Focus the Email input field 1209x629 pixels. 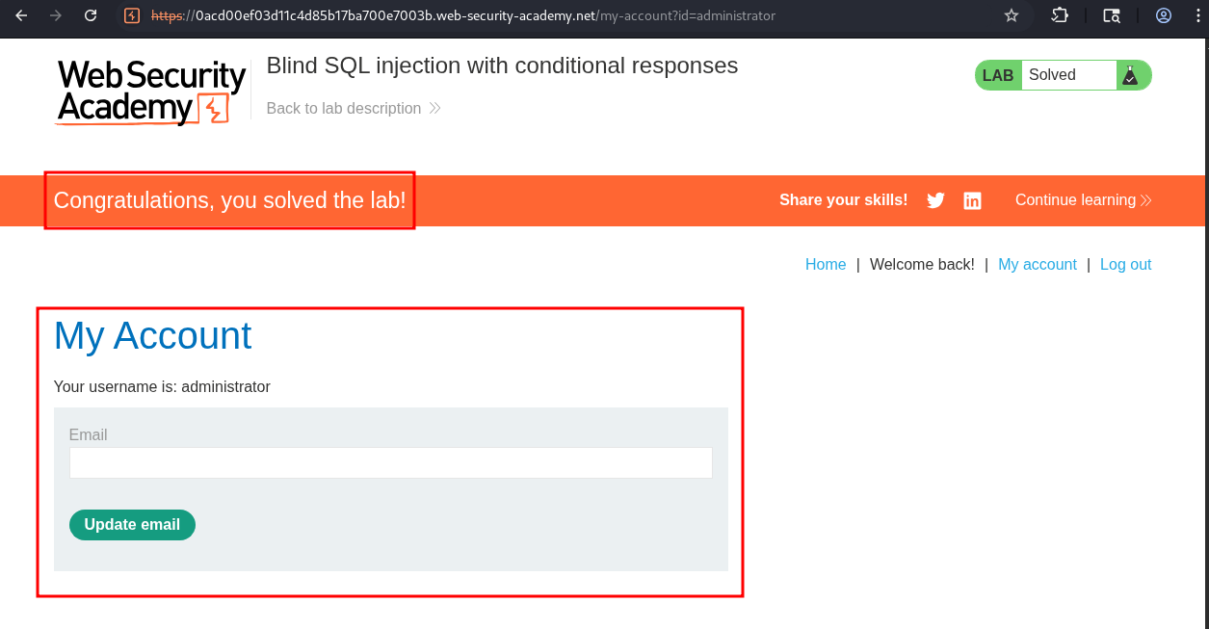tap(390, 463)
